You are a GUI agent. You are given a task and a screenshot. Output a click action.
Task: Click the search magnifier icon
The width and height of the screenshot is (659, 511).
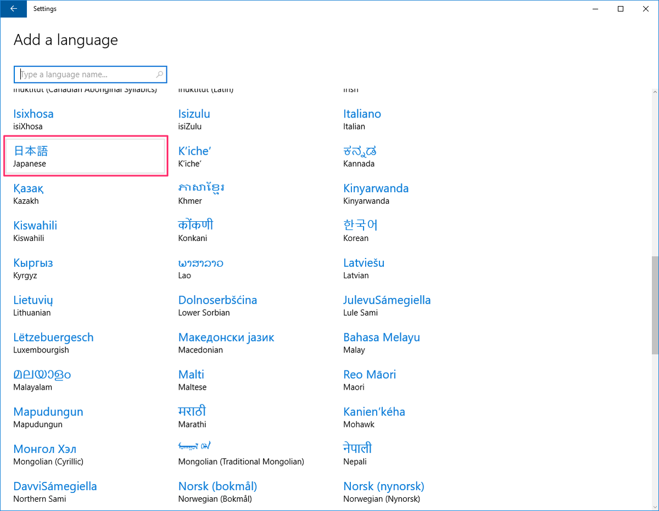159,74
